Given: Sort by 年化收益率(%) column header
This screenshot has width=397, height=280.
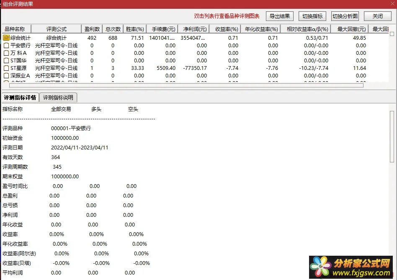Looking at the screenshot, I should coord(260,29).
